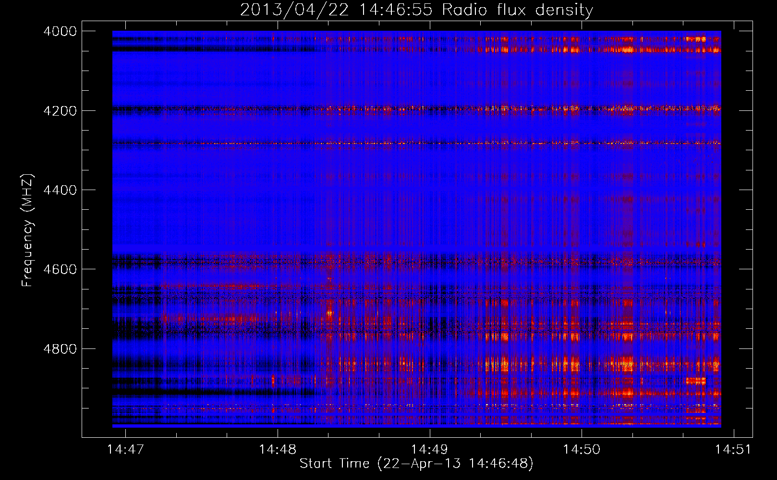Click the 14:49 time tick label
Viewport: 777px width, 480px height.
click(x=429, y=449)
